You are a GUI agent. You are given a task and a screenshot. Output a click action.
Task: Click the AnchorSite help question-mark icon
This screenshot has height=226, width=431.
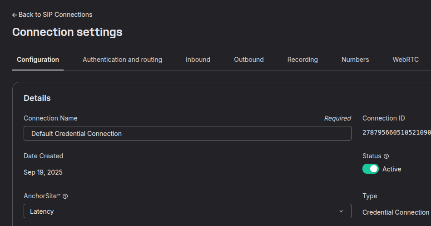click(x=65, y=196)
